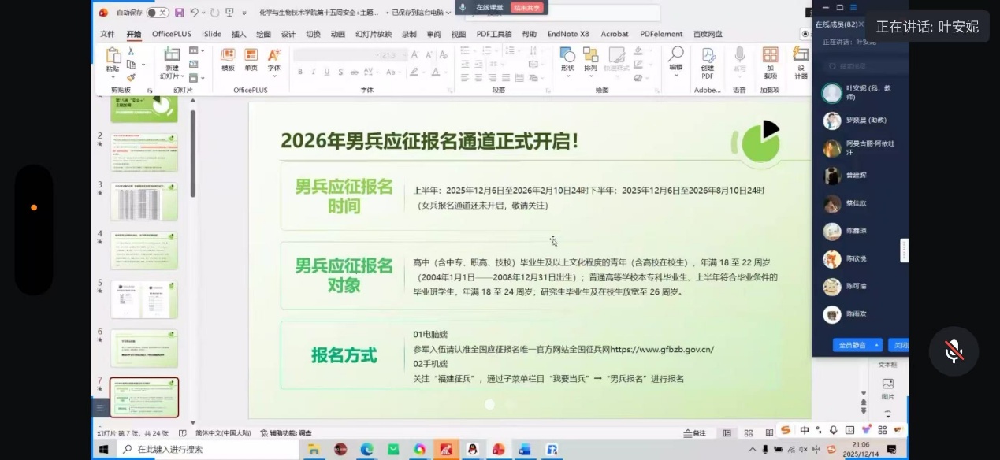Unmute the microphone with the round mic button
The width and height of the screenshot is (1000, 460).
[954, 351]
